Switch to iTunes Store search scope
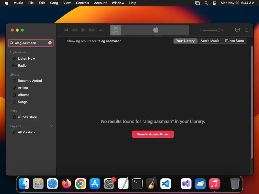The image size is (259, 194). [234, 41]
